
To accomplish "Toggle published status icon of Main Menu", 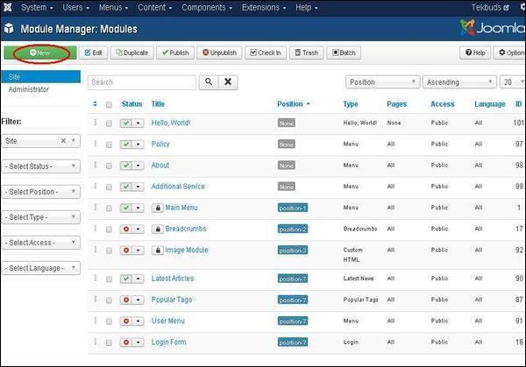I will (x=126, y=208).
